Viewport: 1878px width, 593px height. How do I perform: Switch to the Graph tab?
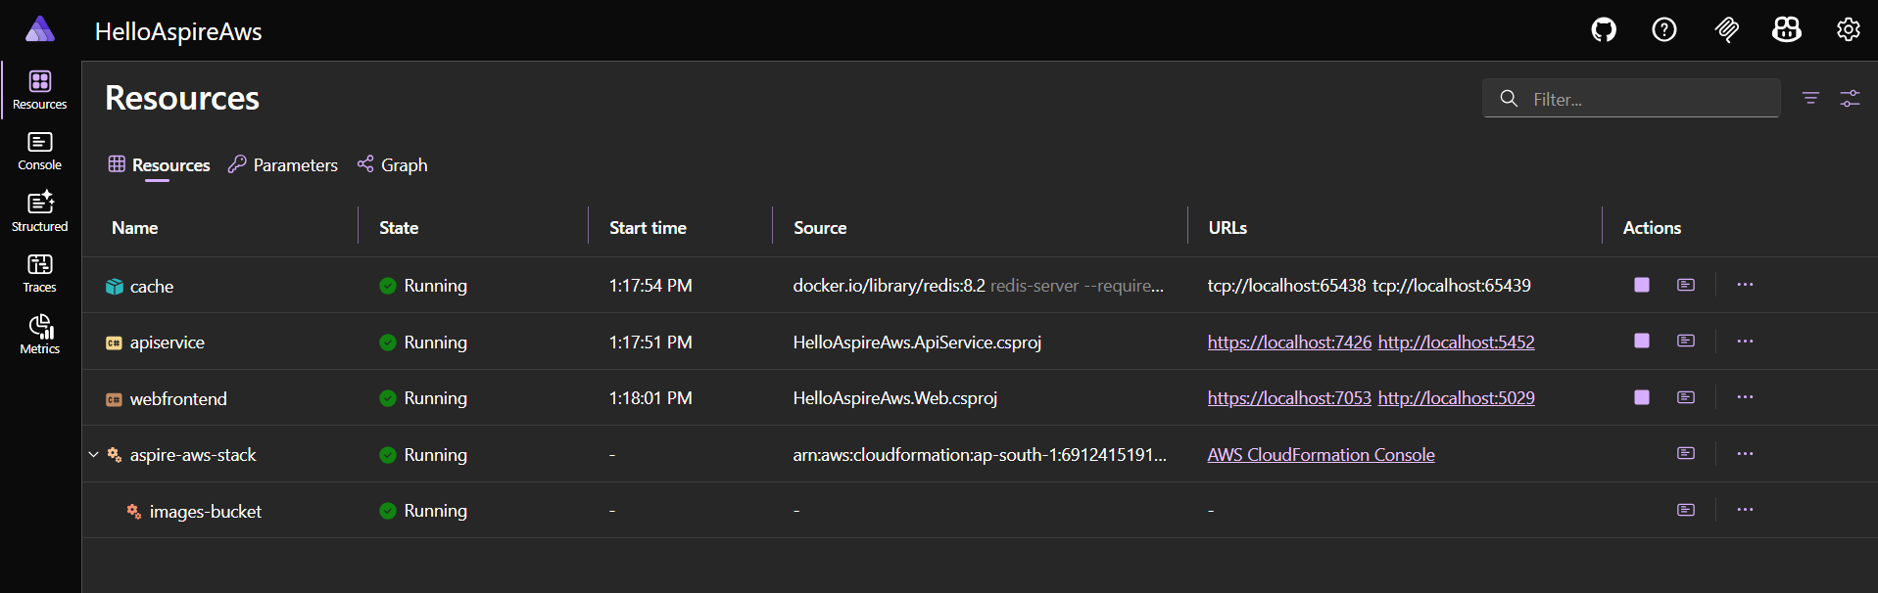click(x=393, y=164)
